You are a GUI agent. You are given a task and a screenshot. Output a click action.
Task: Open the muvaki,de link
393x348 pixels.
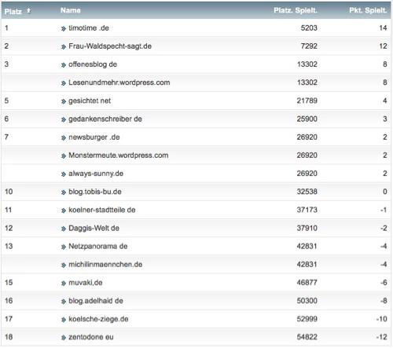pyautogui.click(x=86, y=283)
